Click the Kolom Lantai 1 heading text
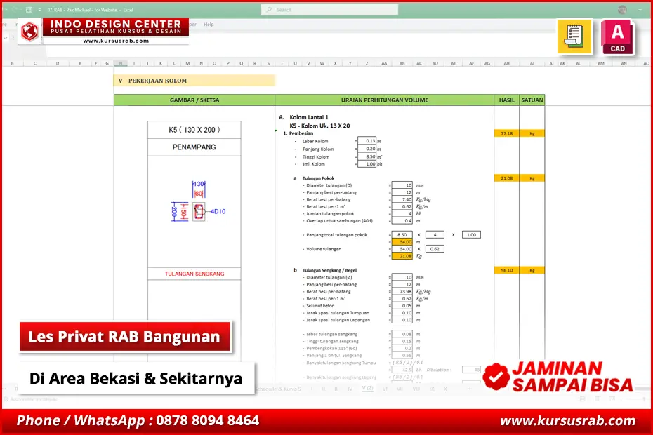 (309, 117)
